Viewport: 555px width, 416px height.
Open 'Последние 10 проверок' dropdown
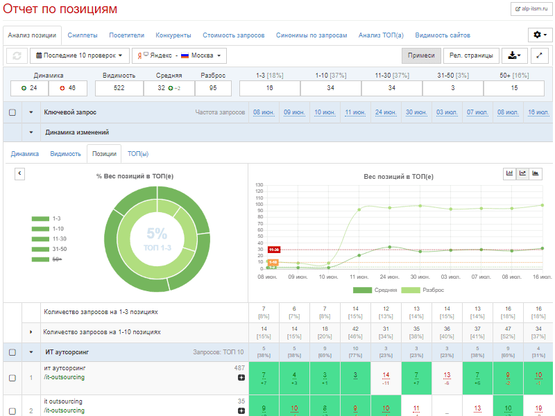(80, 55)
